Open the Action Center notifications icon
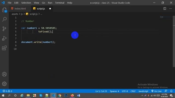The image size is (175, 98). coord(171,96)
